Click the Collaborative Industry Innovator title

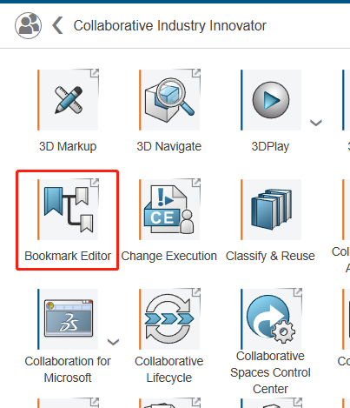[170, 26]
